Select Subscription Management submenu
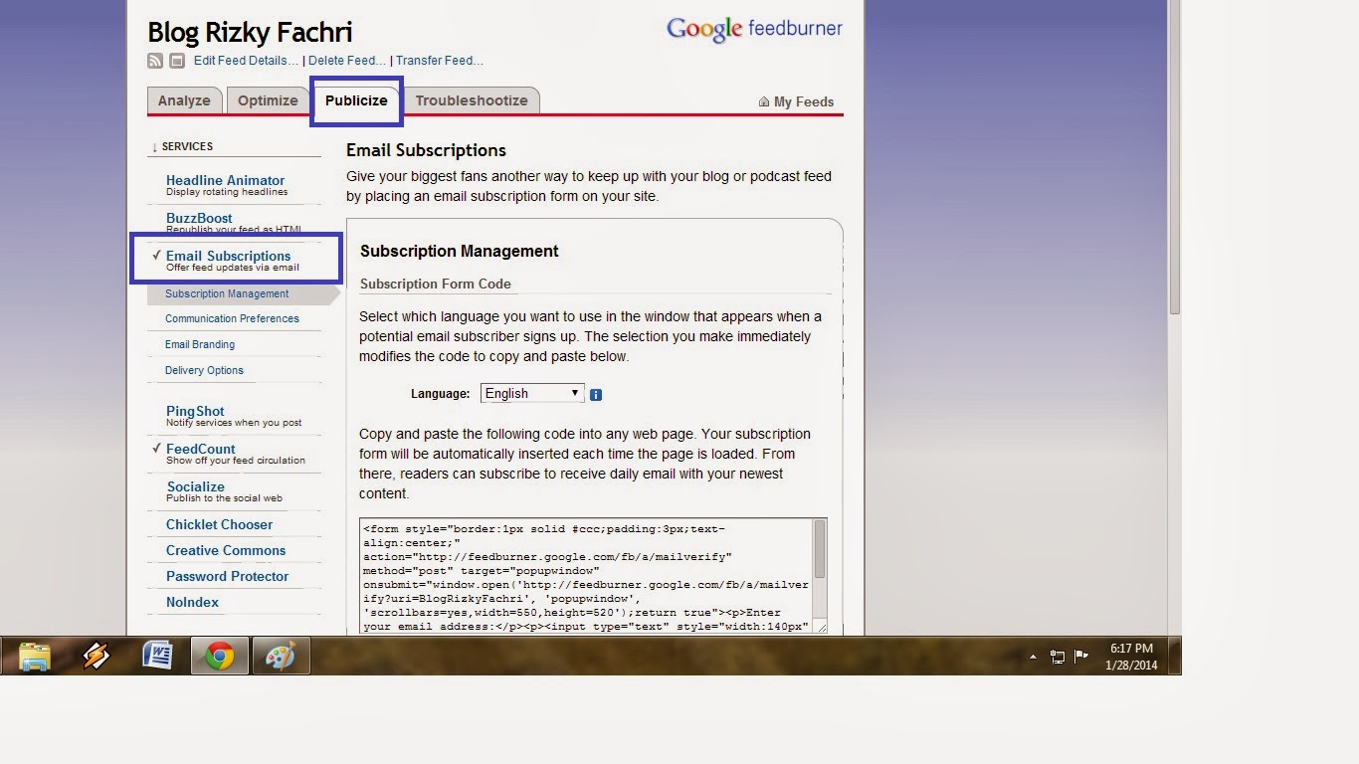Viewport: 1359px width, 764px height. (x=227, y=293)
